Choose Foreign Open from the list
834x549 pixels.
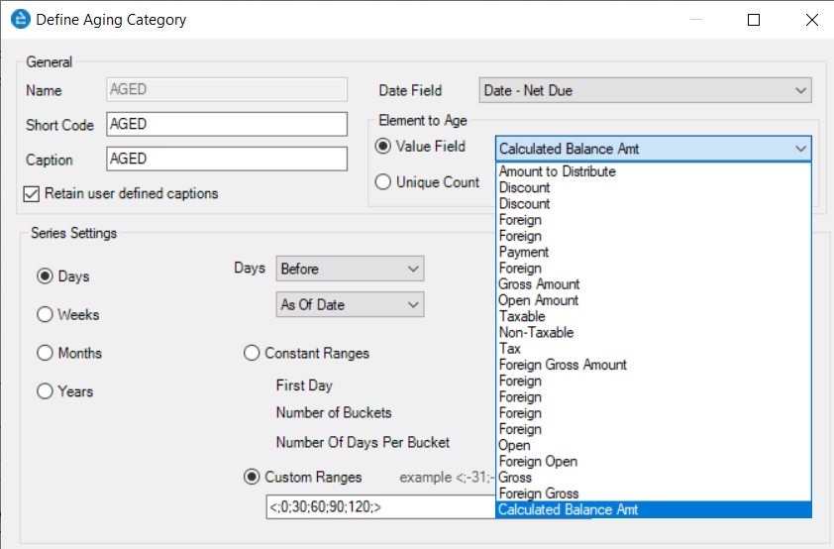pos(538,462)
